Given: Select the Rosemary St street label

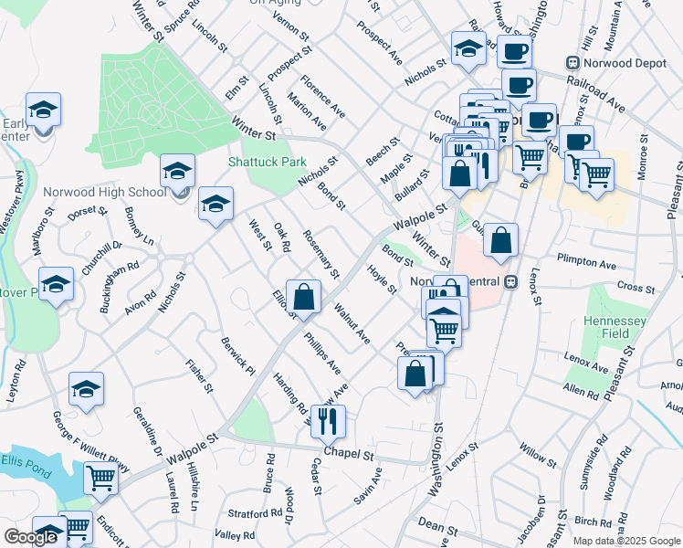Looking at the screenshot, I should (321, 255).
